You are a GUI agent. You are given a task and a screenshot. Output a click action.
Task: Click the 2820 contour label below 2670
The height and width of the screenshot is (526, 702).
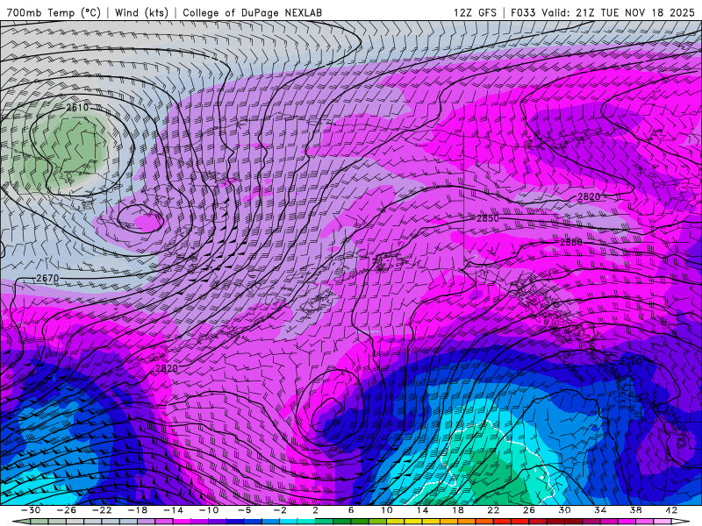tap(167, 368)
